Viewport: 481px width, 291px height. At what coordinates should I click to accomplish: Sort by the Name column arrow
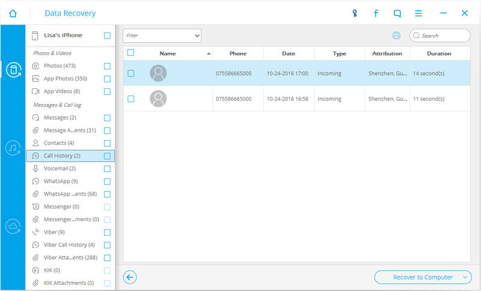tap(209, 54)
